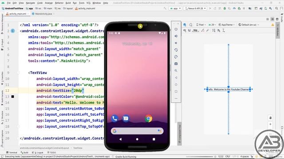Image resolution: width=284 pixels, height=159 pixels.
Task: Activate the emulator Zoom magnifier
Action: 176,71
